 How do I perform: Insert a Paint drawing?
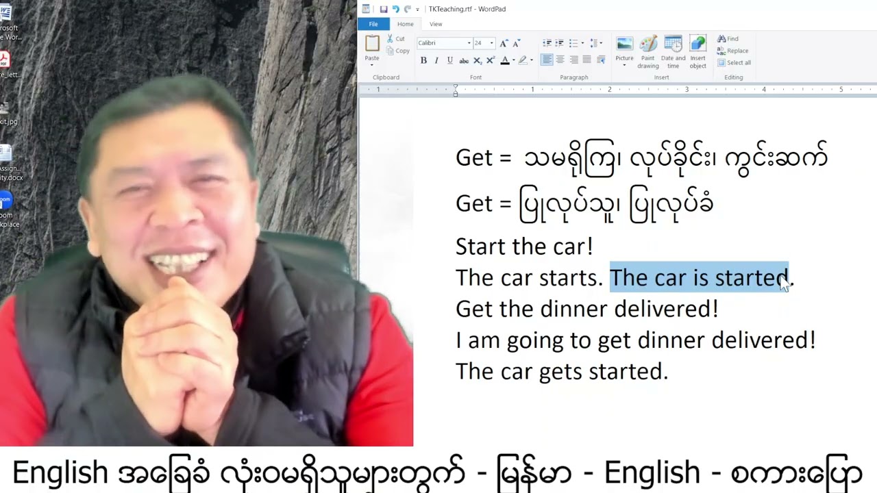coord(648,51)
